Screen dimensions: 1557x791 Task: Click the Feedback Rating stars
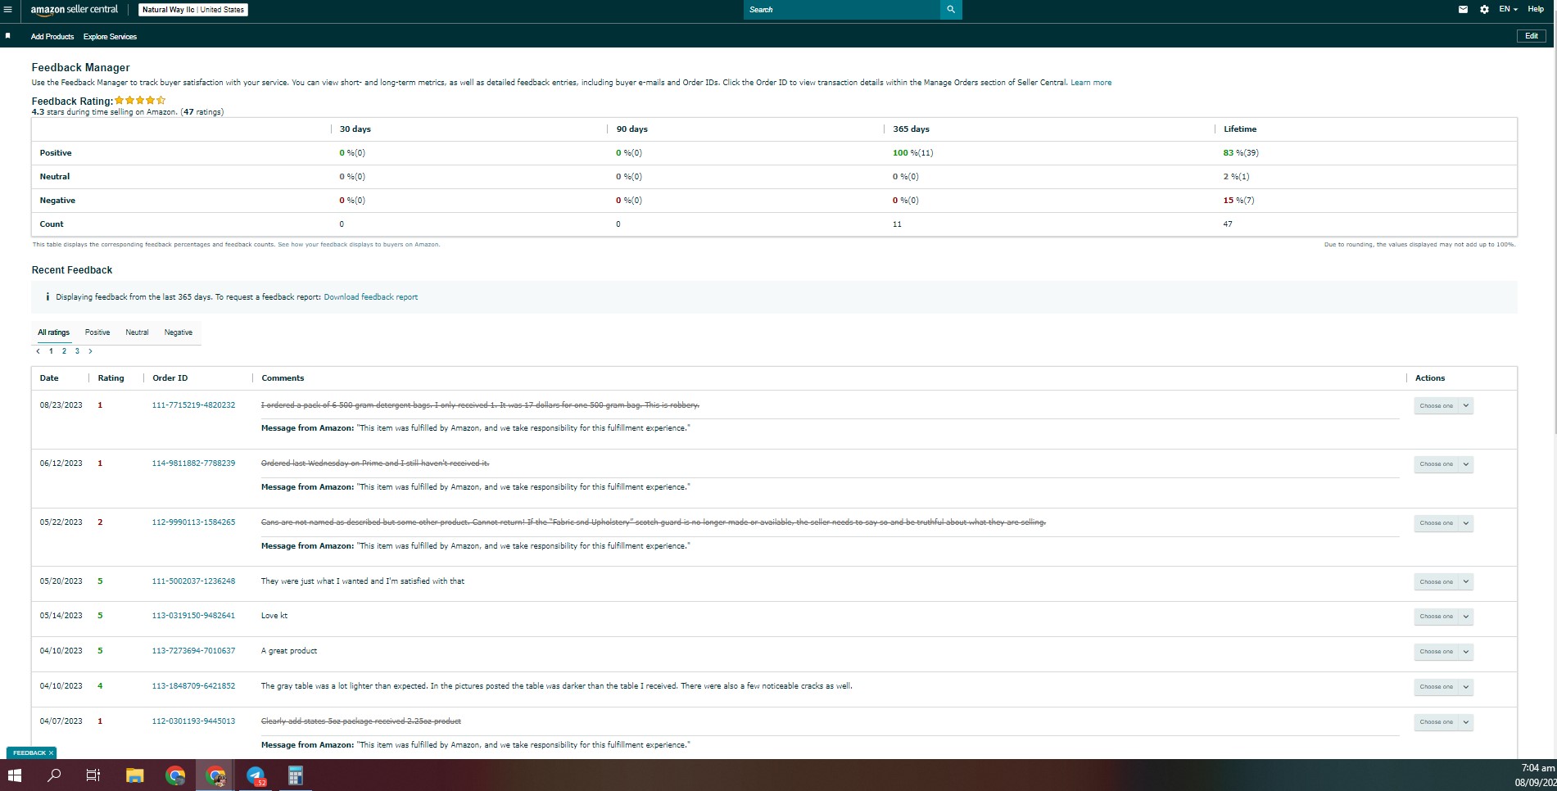[x=140, y=101]
